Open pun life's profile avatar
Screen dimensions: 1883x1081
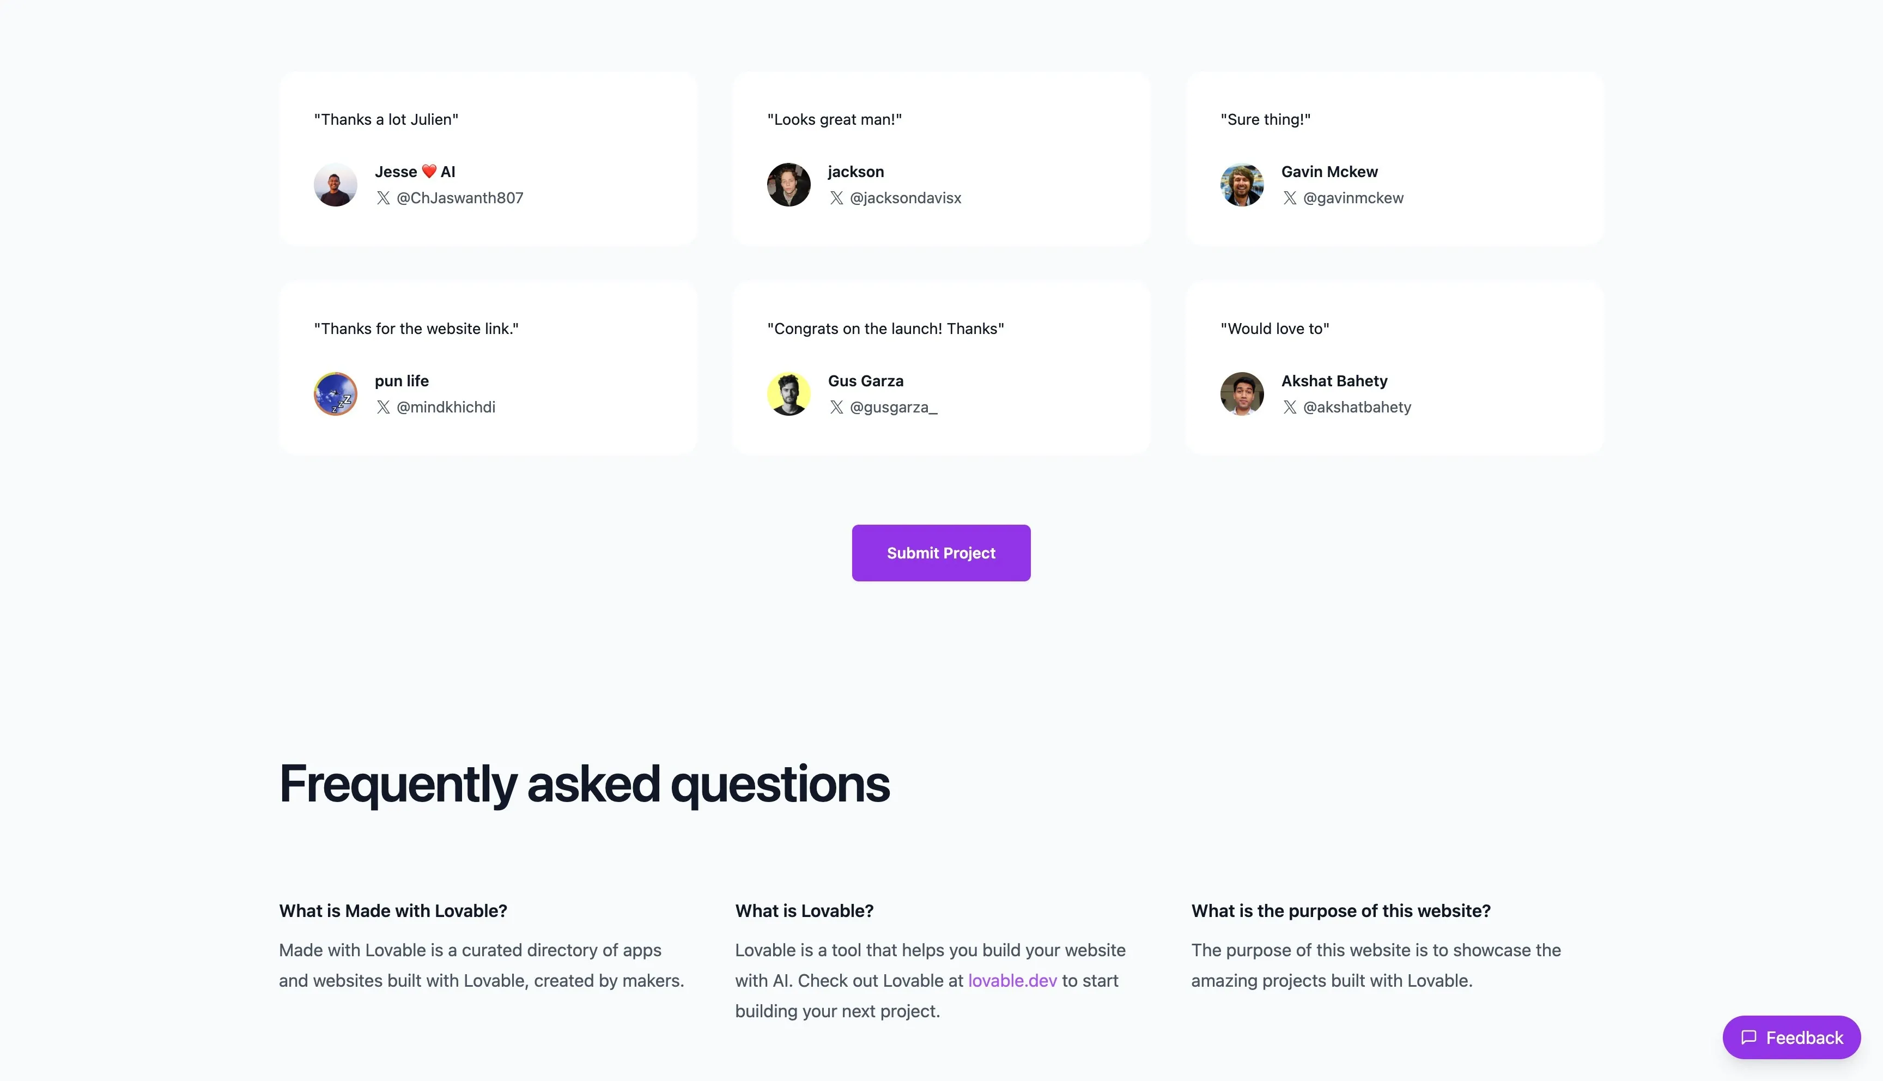tap(336, 394)
